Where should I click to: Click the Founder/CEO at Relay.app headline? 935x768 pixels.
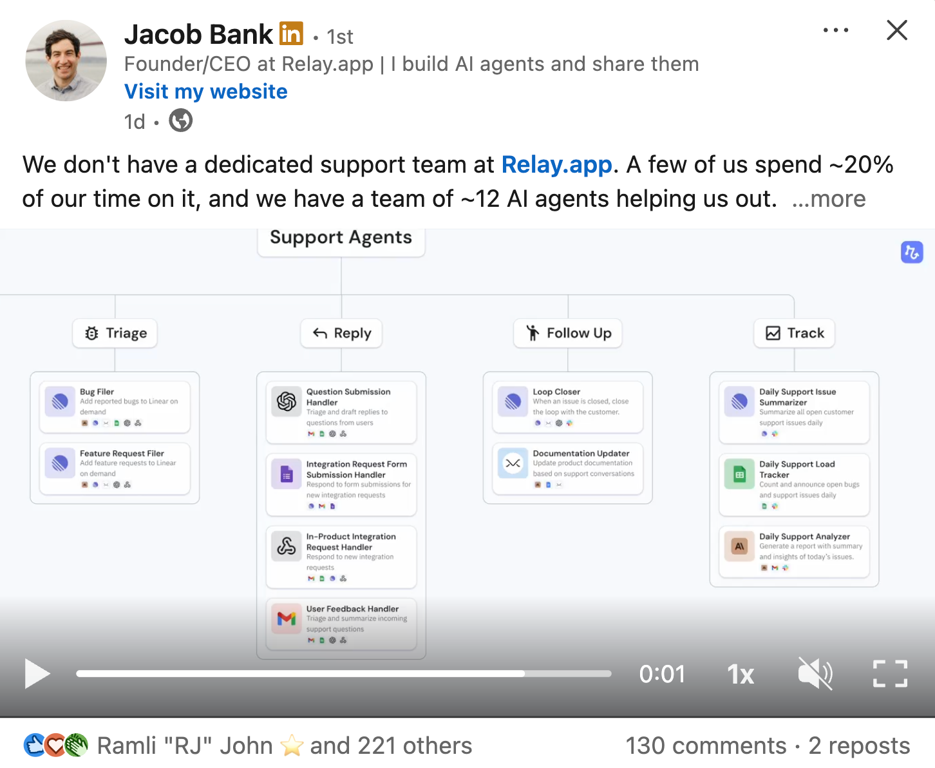click(411, 64)
